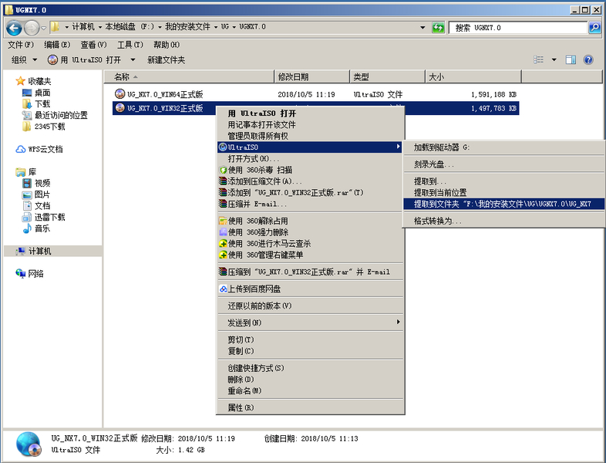Sort by 名称 column header

189,76
